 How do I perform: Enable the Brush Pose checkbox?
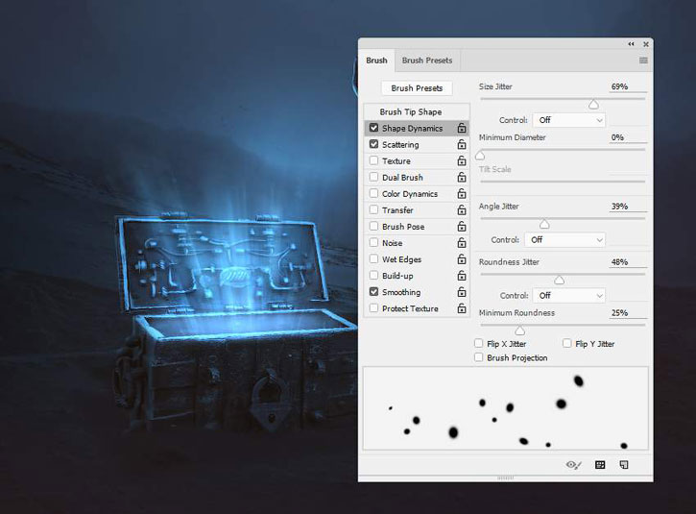[373, 226]
